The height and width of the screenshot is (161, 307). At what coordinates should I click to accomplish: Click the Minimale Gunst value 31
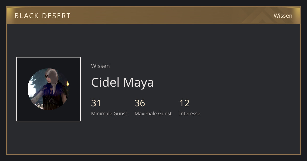click(x=96, y=103)
